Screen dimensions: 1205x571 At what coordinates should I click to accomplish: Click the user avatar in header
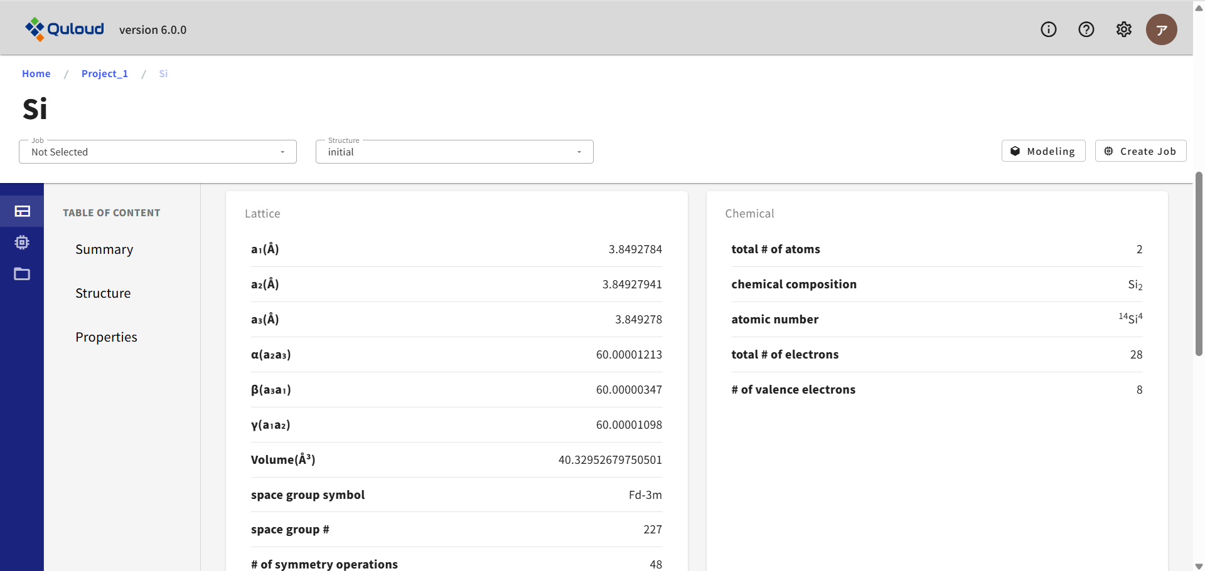1161,29
